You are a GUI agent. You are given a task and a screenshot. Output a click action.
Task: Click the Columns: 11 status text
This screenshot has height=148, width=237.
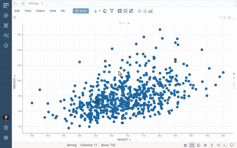tap(89, 145)
